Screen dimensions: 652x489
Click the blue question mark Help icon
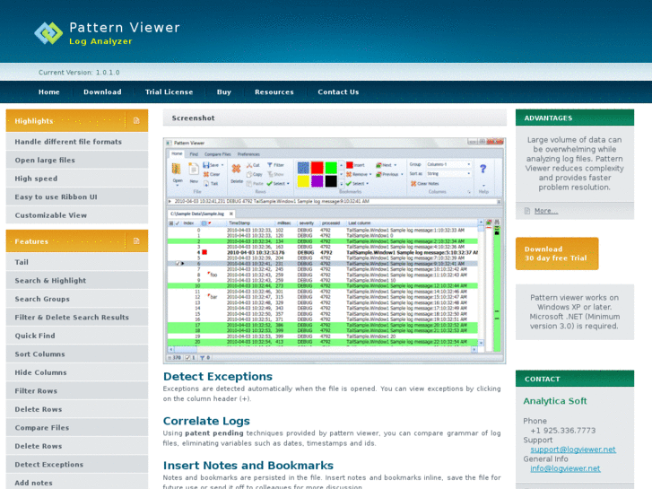(x=482, y=169)
